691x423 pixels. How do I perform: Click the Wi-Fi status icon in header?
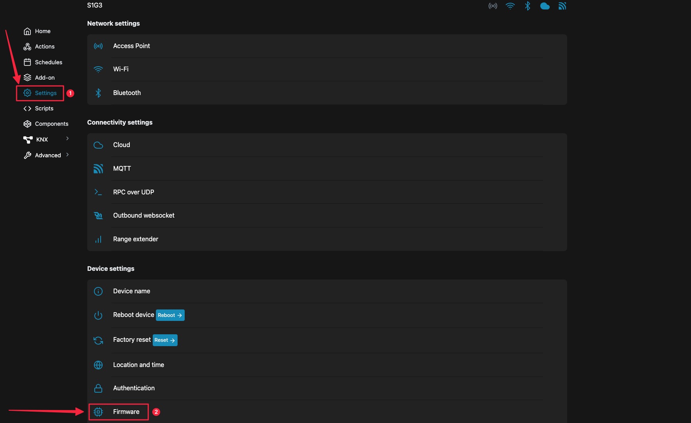tap(510, 6)
